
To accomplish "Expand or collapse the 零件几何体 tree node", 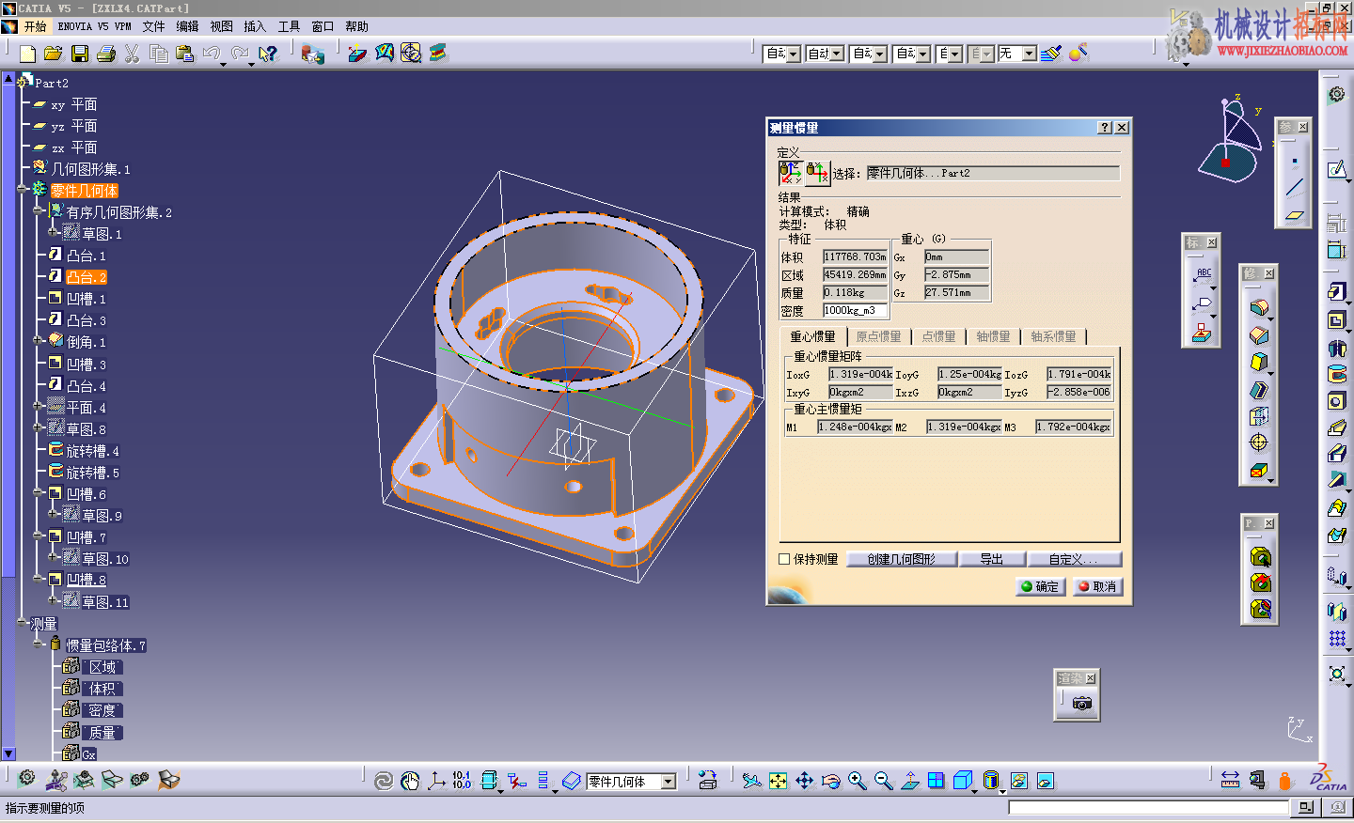I will point(23,190).
